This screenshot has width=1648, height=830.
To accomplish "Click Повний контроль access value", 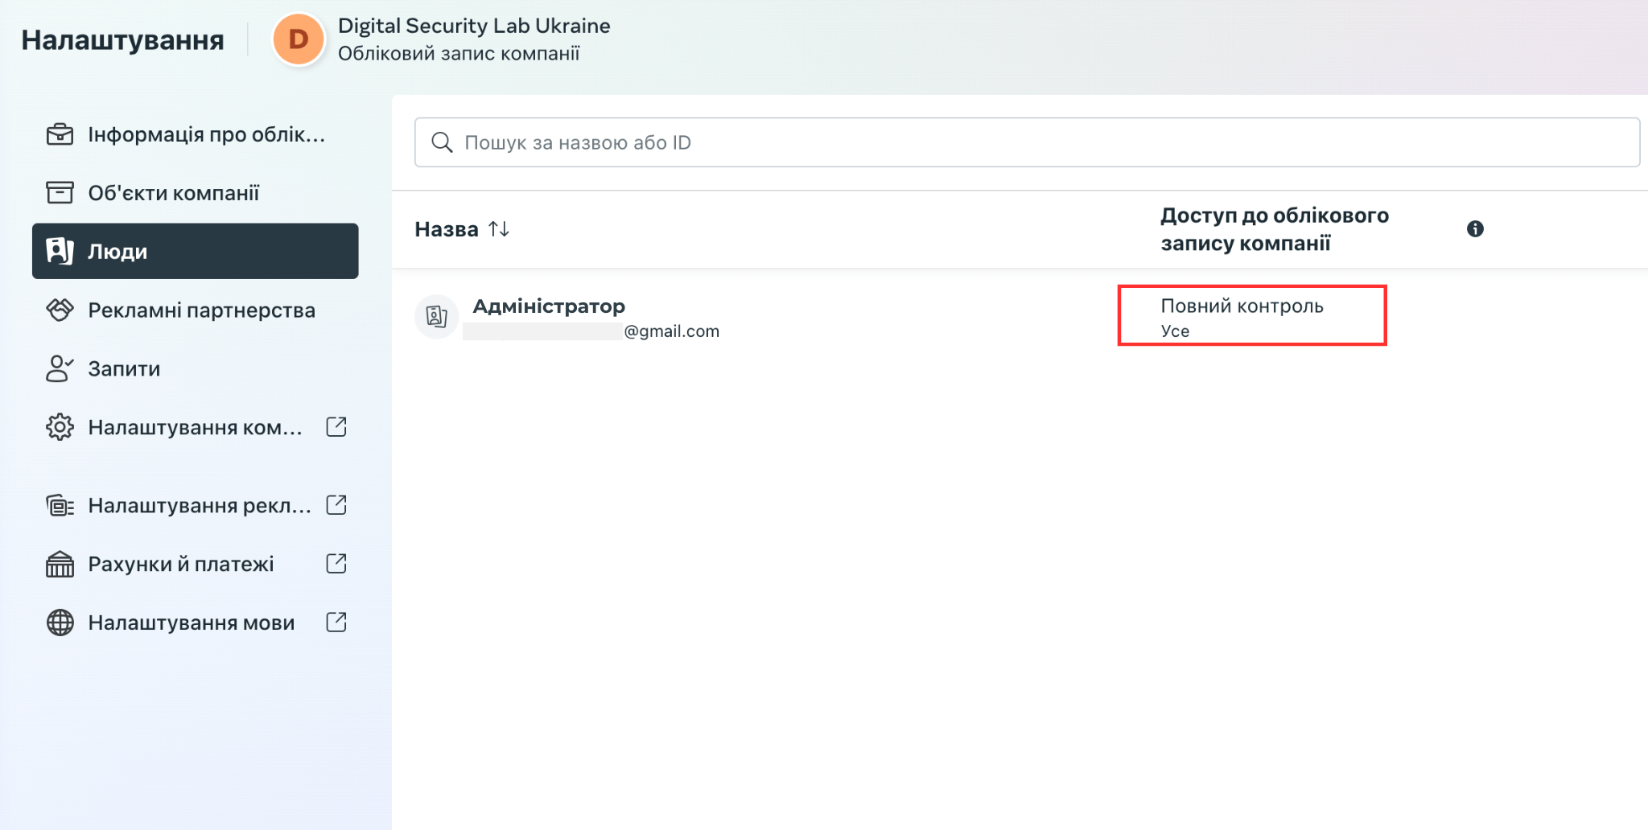I will pyautogui.click(x=1242, y=306).
